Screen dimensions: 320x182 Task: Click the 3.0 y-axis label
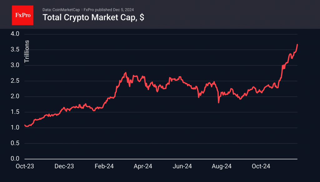click(15, 65)
